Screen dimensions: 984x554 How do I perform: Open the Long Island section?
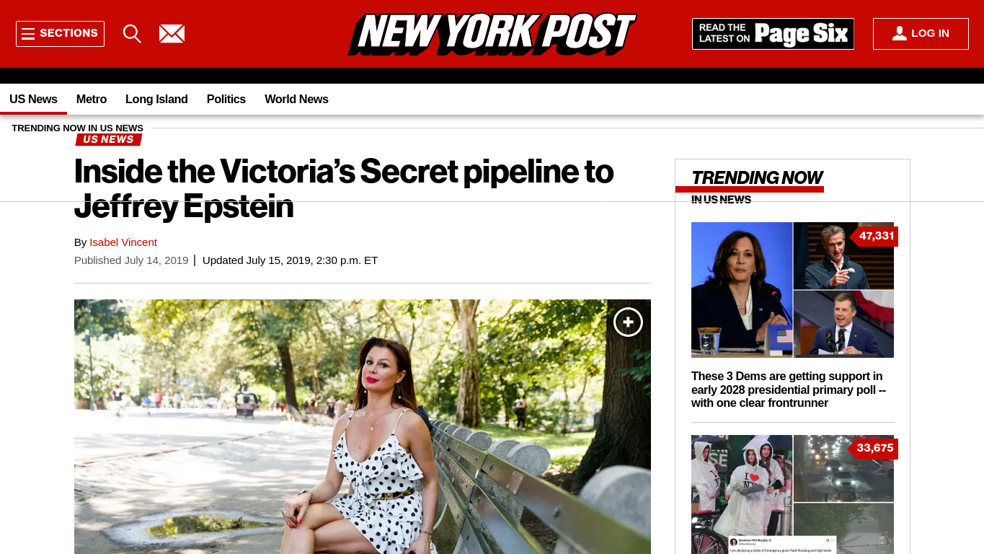pos(156,100)
